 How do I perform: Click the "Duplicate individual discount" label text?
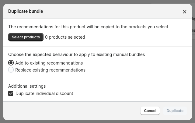pos(44,93)
